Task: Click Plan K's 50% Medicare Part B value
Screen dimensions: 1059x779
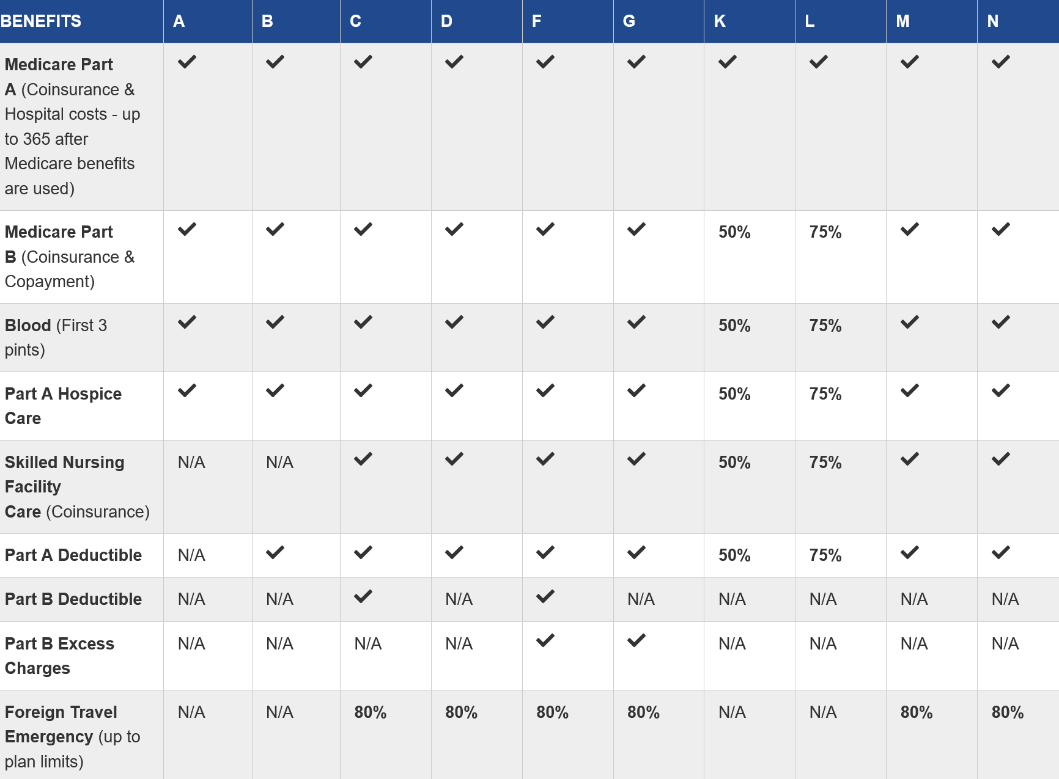Action: click(734, 232)
